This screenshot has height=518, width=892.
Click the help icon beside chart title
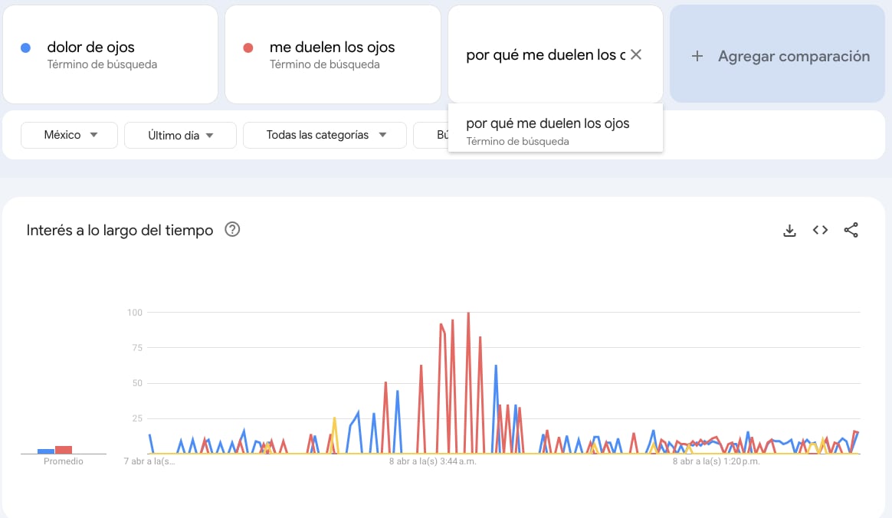(x=232, y=229)
